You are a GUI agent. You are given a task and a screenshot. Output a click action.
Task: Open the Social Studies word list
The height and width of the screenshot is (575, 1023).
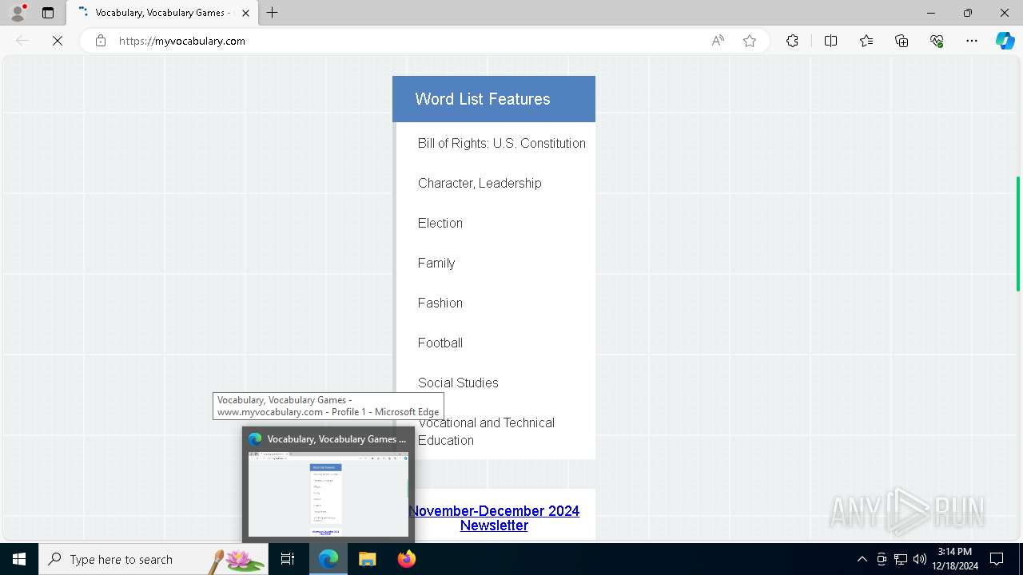458,383
